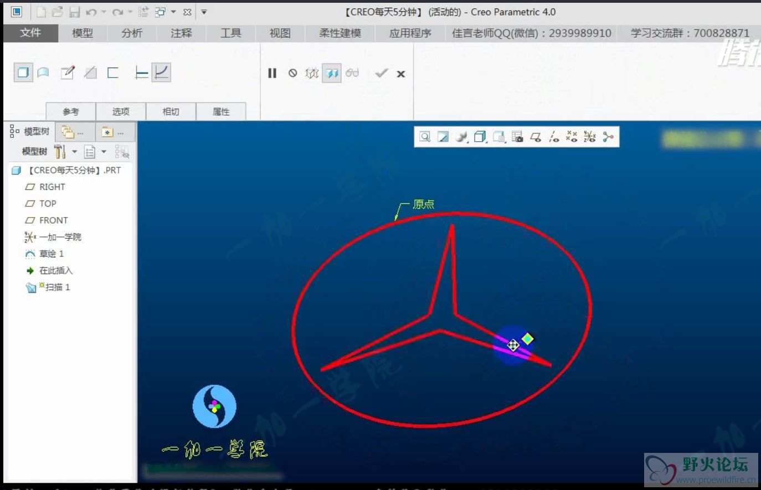Click the Redo arrow icon

point(117,12)
